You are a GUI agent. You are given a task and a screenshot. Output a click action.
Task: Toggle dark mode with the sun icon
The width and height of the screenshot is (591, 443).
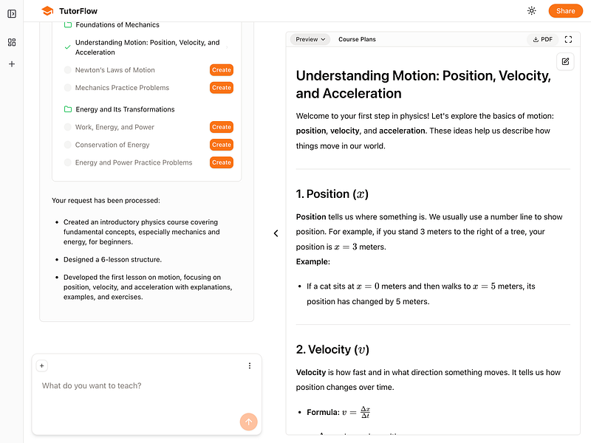[531, 10]
